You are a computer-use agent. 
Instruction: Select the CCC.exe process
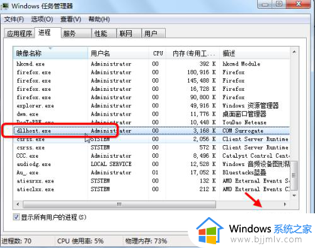pos(151,156)
